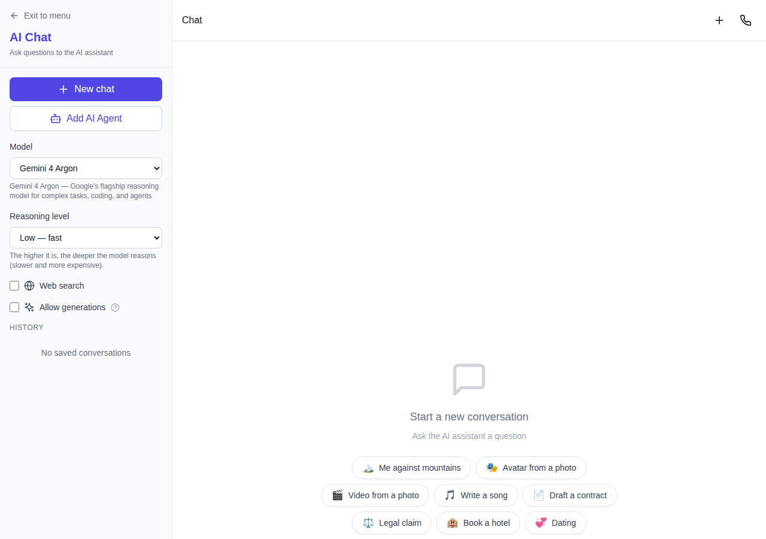Click the sparkles icon beside Allow generations
The width and height of the screenshot is (766, 539).
point(29,307)
